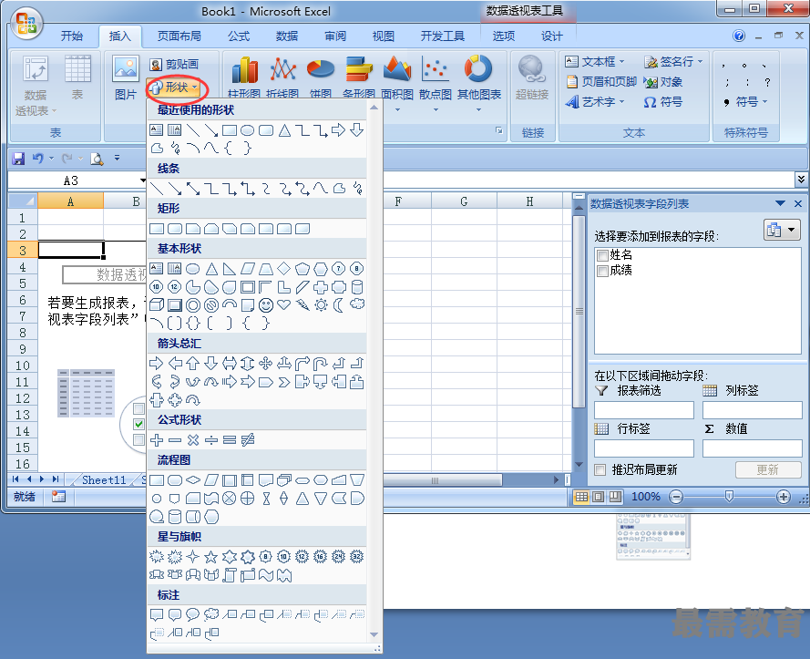Switch to Normal view in status bar
810x659 pixels.
[581, 497]
